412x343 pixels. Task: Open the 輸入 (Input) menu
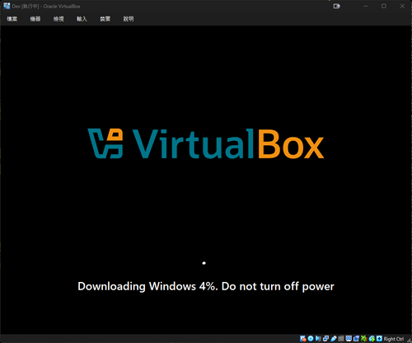tap(82, 19)
